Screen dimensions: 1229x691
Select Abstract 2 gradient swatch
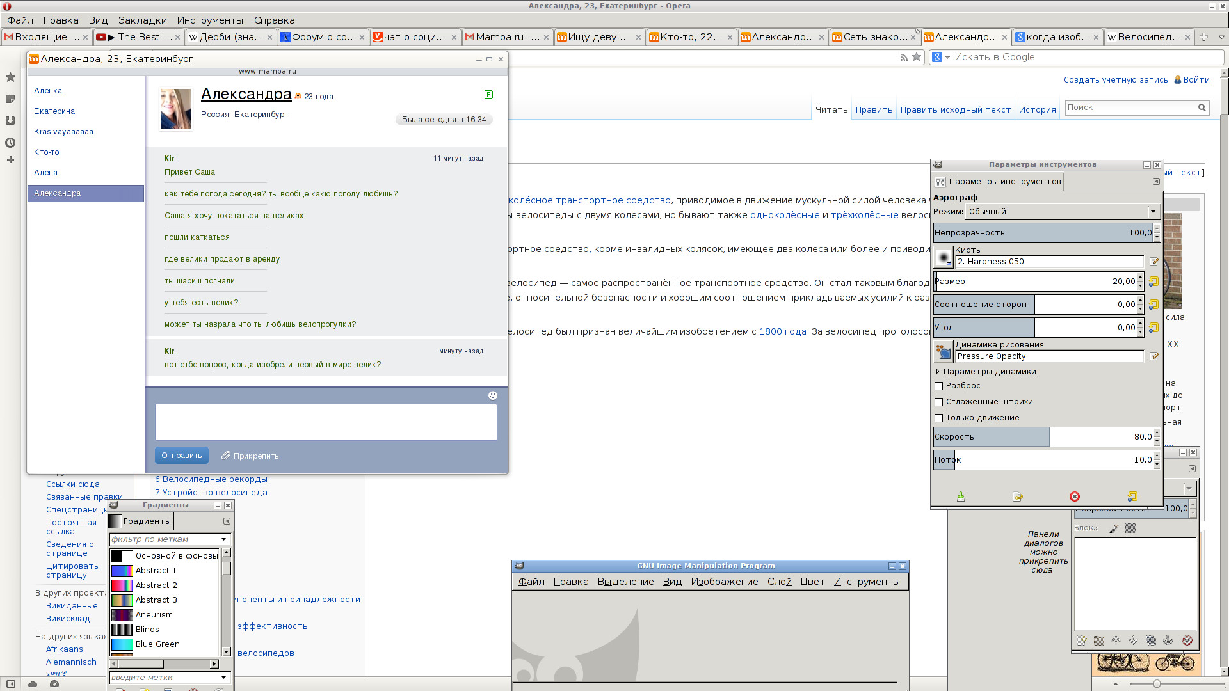pyautogui.click(x=122, y=585)
